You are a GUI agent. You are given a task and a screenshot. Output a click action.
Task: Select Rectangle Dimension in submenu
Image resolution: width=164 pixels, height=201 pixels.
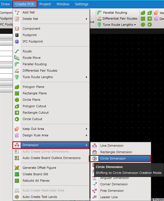click(x=121, y=152)
